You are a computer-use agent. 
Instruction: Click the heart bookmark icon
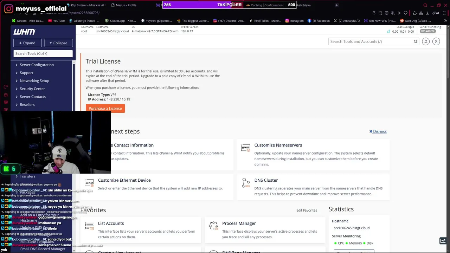(x=405, y=13)
